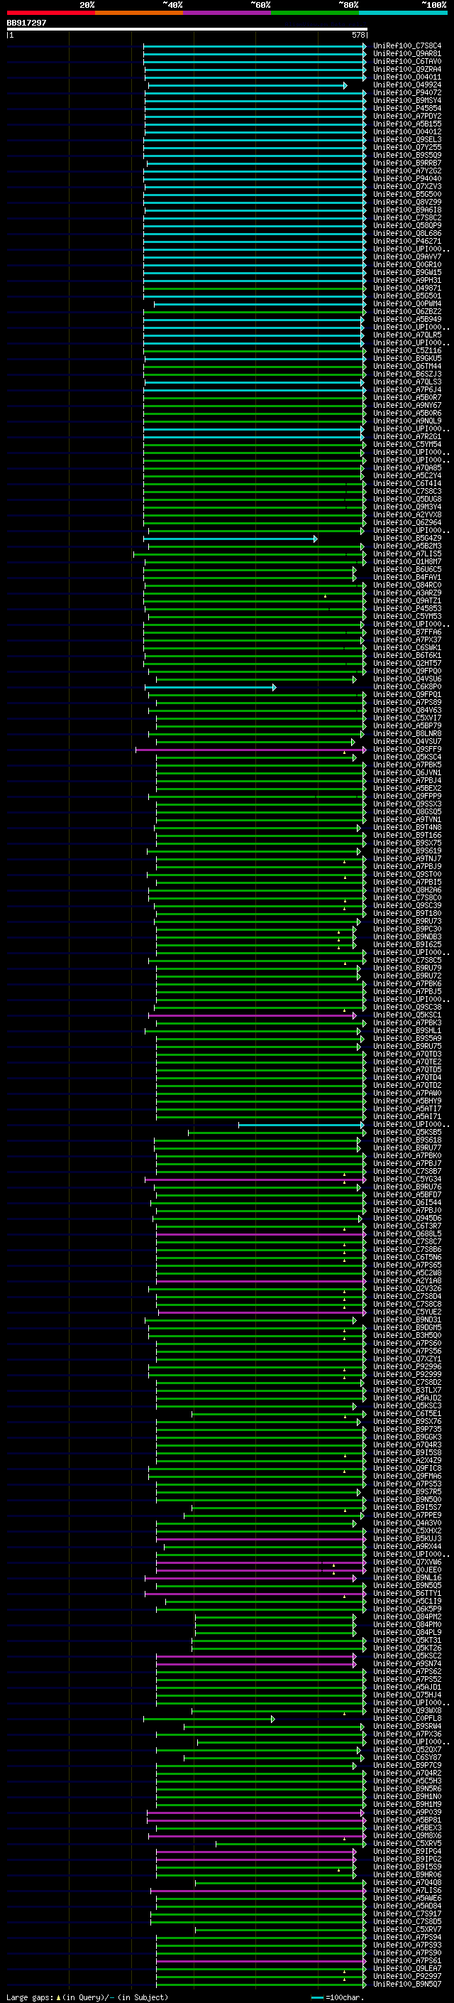Open hit UniRef100_Q5KSC4

[x=406, y=757]
